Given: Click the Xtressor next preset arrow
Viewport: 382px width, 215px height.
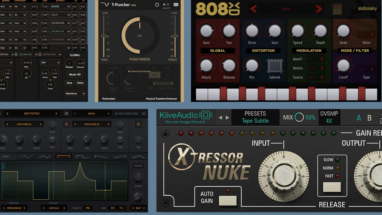Looking at the screenshot, I should [227, 118].
